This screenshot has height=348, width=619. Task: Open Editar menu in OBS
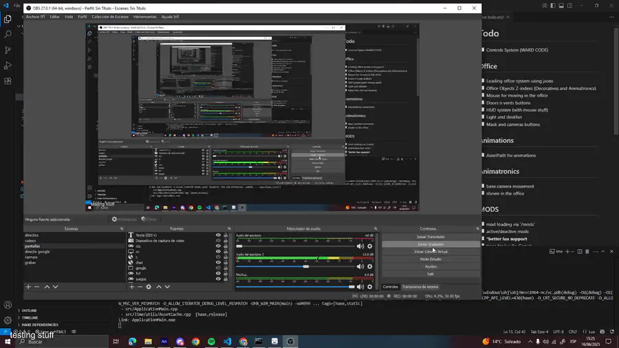coord(54,17)
